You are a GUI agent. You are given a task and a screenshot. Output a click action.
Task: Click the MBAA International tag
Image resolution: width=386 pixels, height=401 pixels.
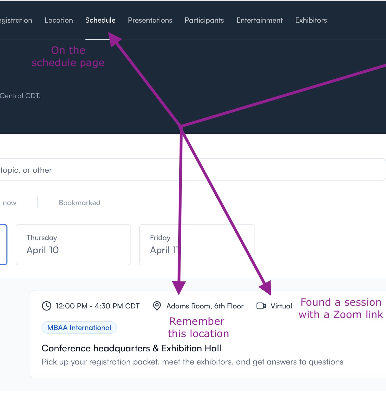[x=79, y=327]
